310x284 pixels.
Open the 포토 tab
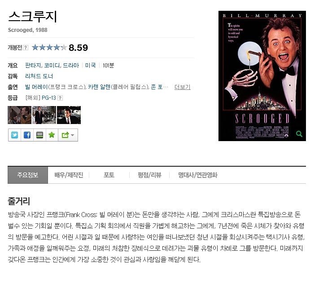click(x=109, y=175)
